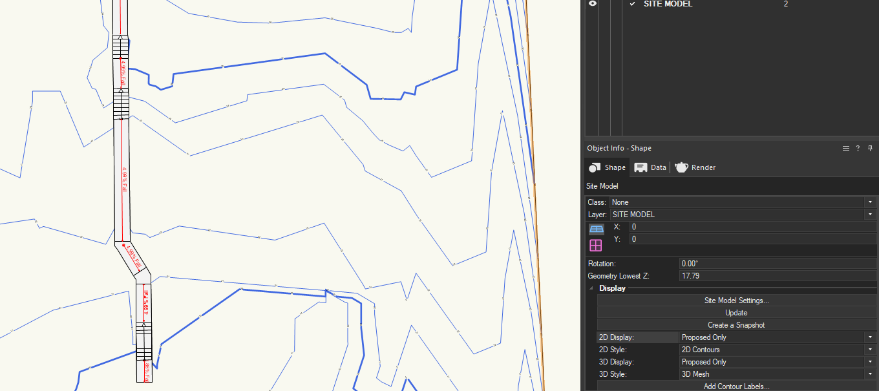Click the SITE MODEL active layer checkmark
The height and width of the screenshot is (391, 879).
click(632, 4)
